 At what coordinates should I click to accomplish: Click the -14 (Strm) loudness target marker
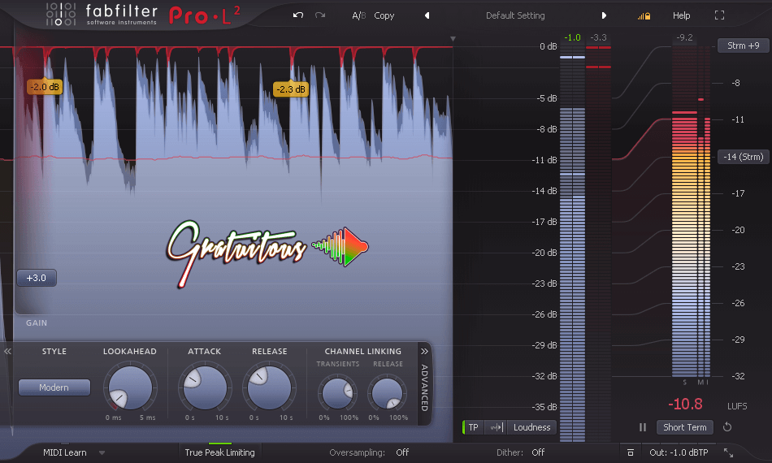743,157
